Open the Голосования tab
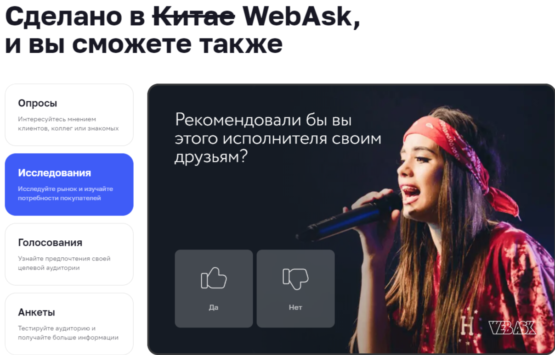 69,254
